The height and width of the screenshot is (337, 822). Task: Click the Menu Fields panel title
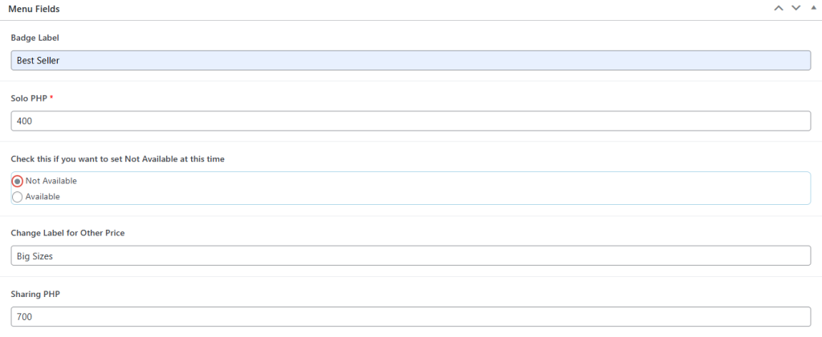34,9
